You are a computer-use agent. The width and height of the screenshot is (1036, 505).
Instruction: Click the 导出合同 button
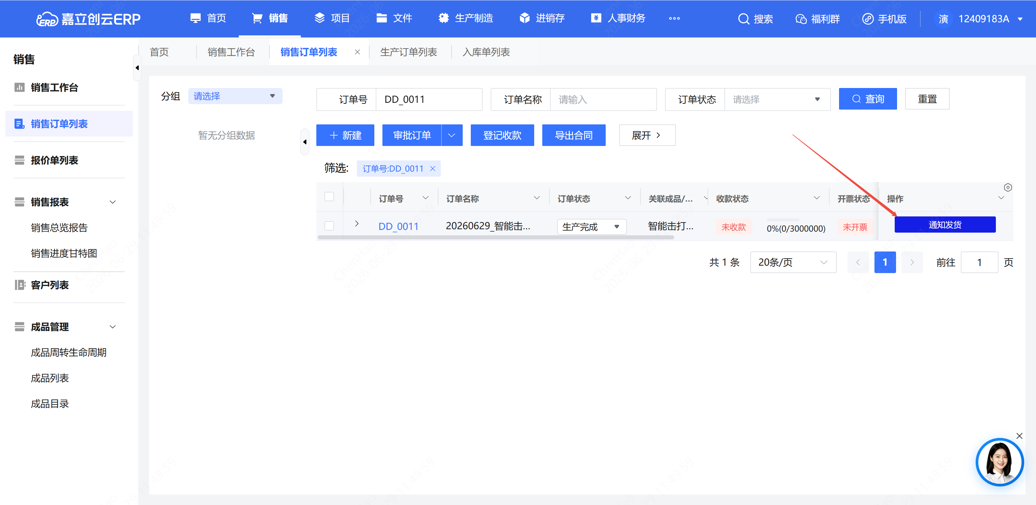pyautogui.click(x=574, y=136)
